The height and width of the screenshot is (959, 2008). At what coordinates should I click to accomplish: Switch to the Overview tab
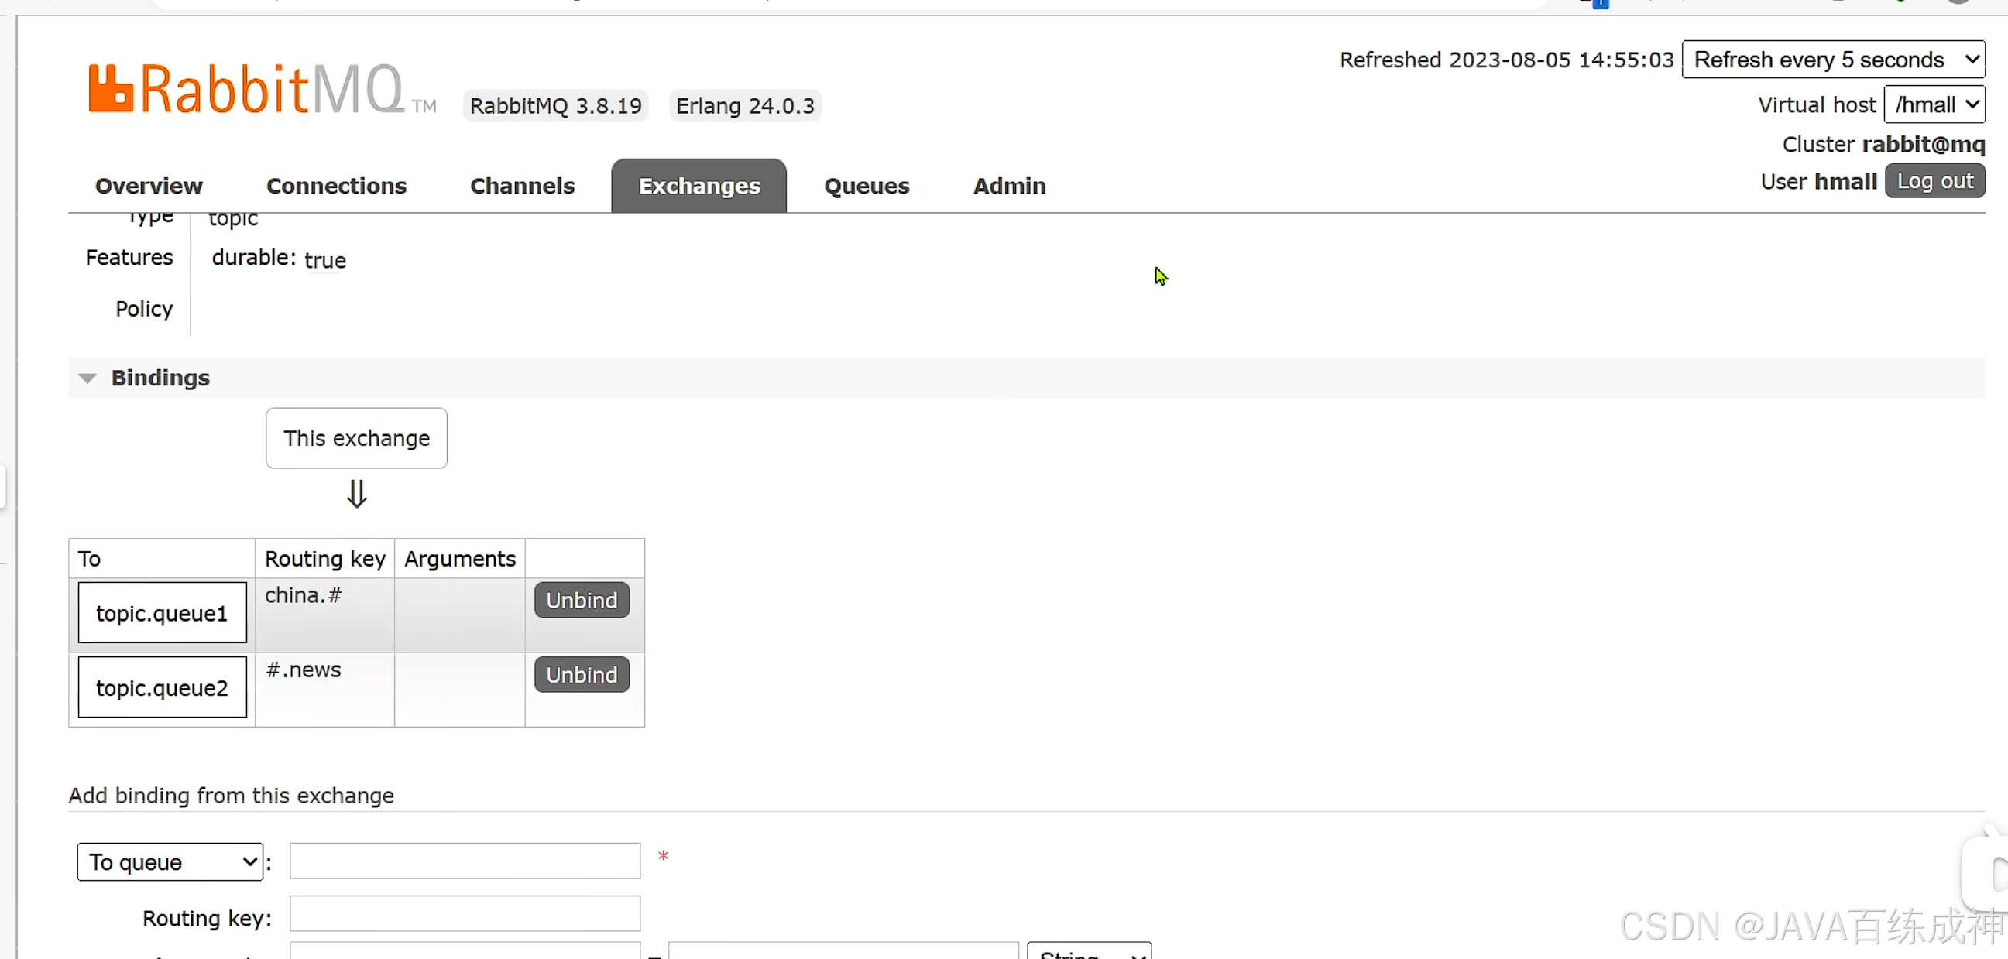pyautogui.click(x=148, y=187)
